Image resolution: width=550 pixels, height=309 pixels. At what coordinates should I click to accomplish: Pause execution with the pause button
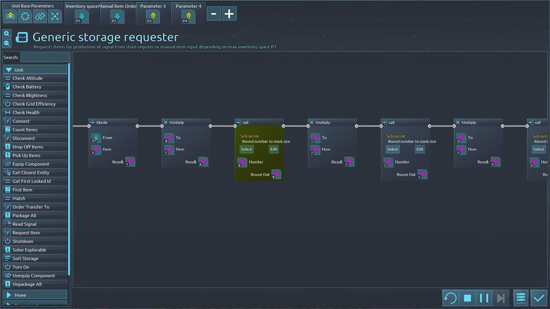(x=484, y=298)
